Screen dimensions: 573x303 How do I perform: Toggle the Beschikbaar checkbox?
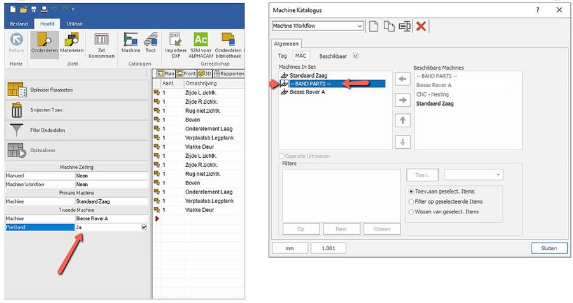tap(355, 56)
